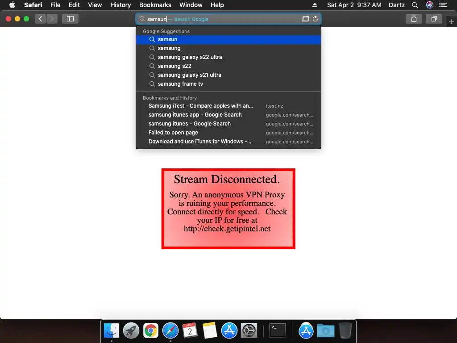
Task: Click the green full screen window button
Action: point(26,19)
